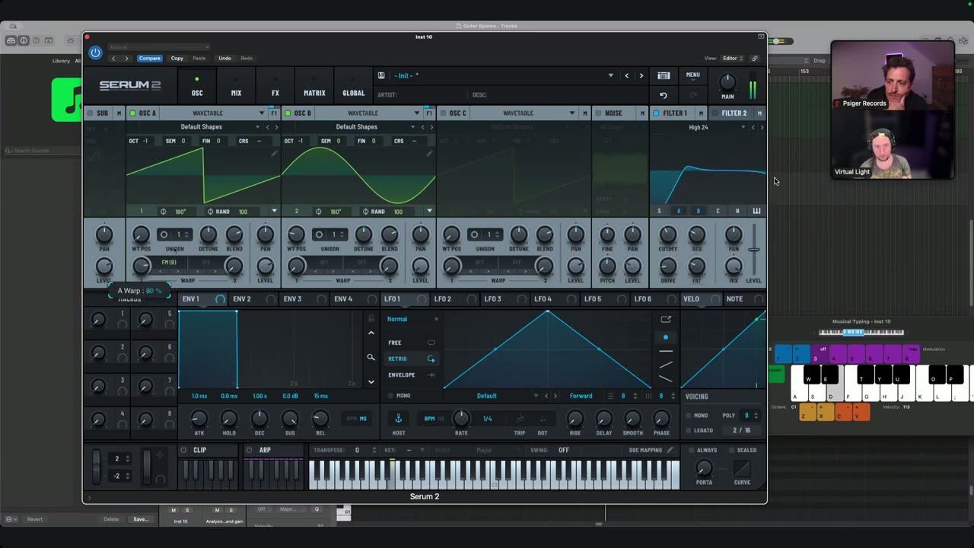Enable the LEGATO checkbox
Image resolution: width=974 pixels, height=548 pixels.
[689, 430]
